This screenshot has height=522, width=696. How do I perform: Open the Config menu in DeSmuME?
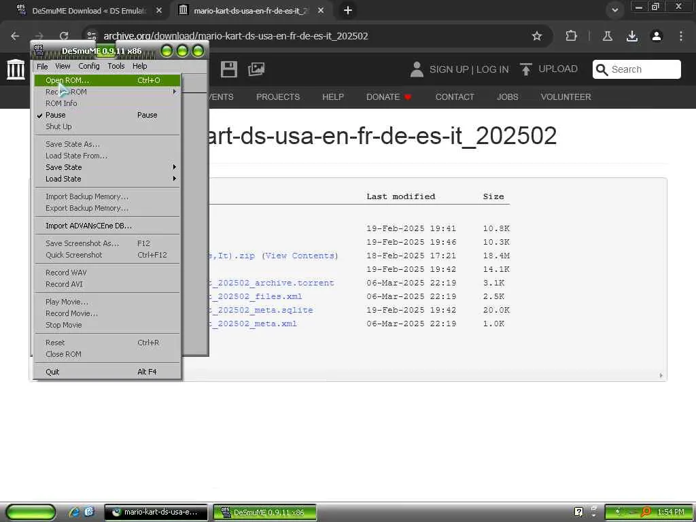pos(89,66)
